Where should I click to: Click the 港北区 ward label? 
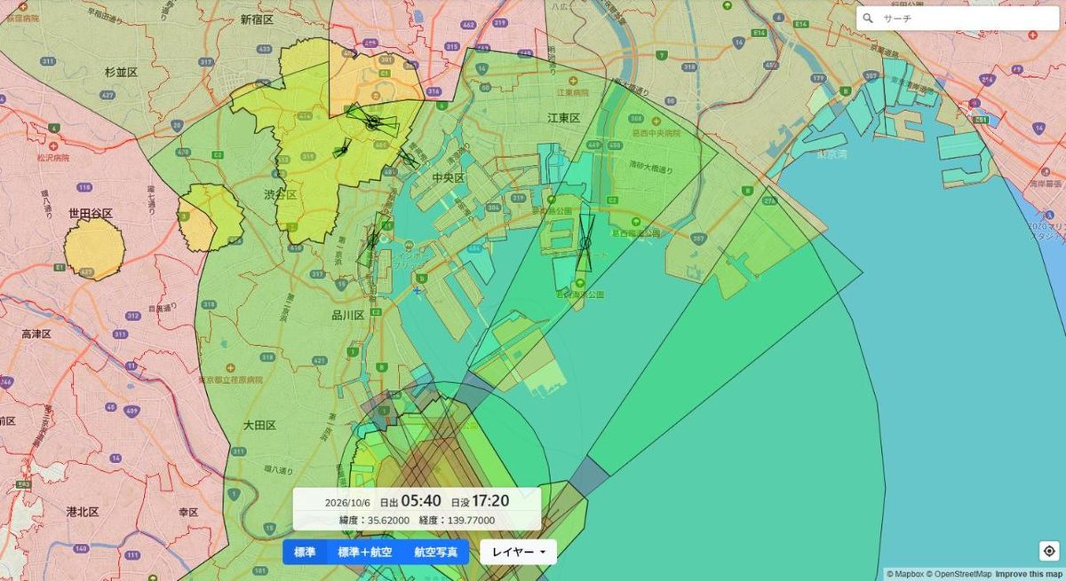[x=82, y=512]
